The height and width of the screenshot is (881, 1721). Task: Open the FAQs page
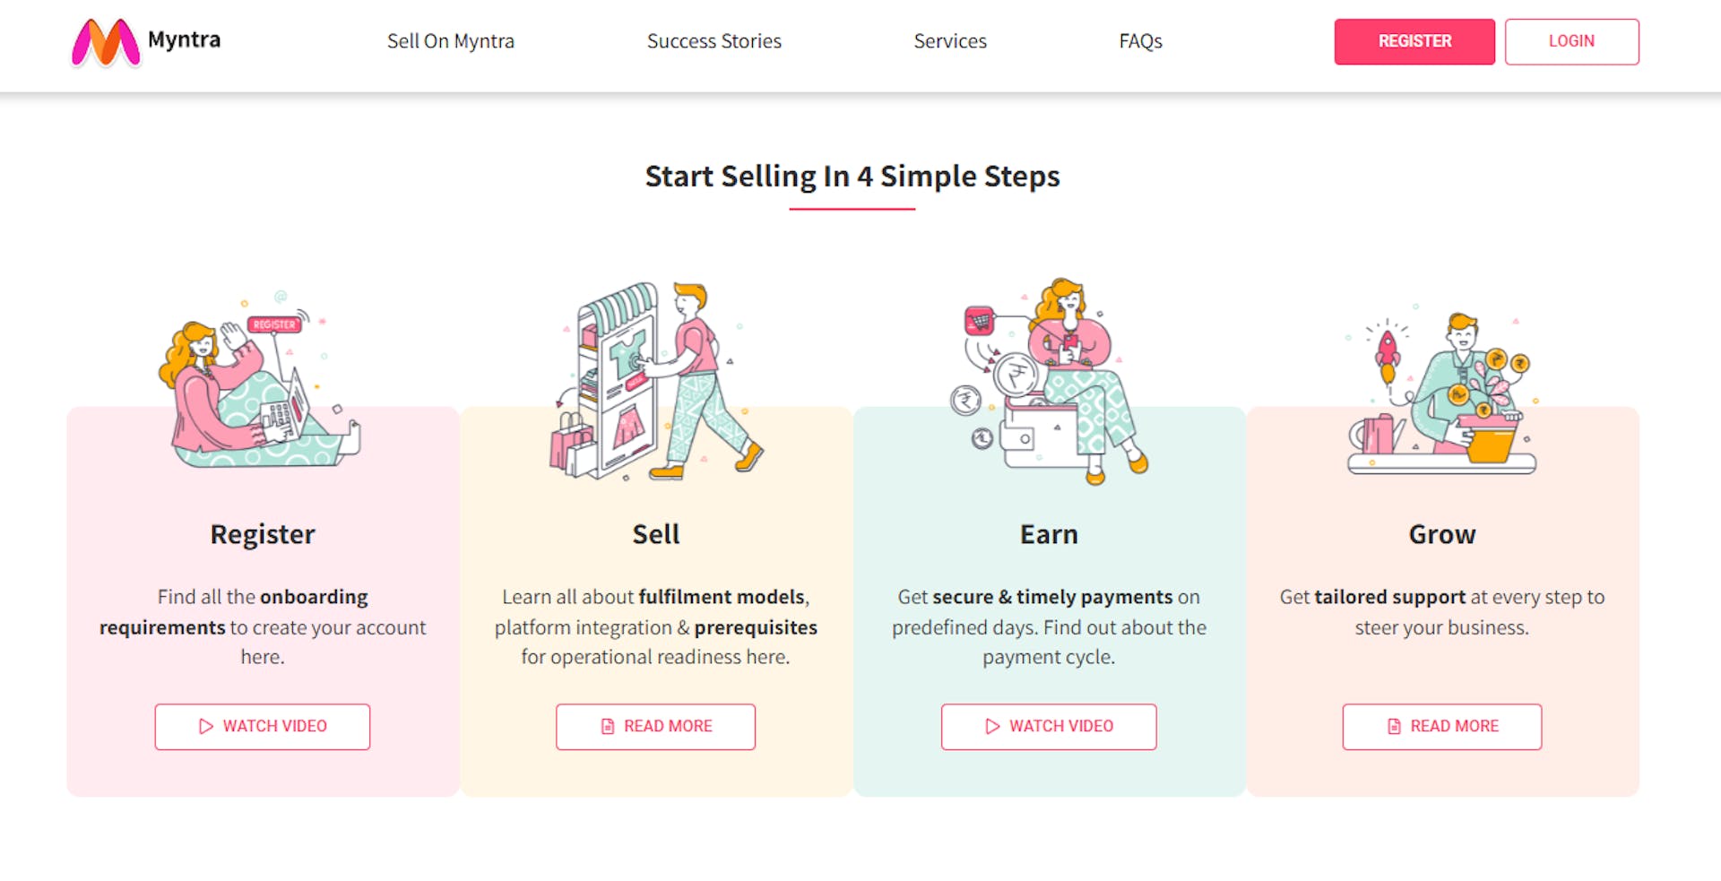click(x=1139, y=41)
